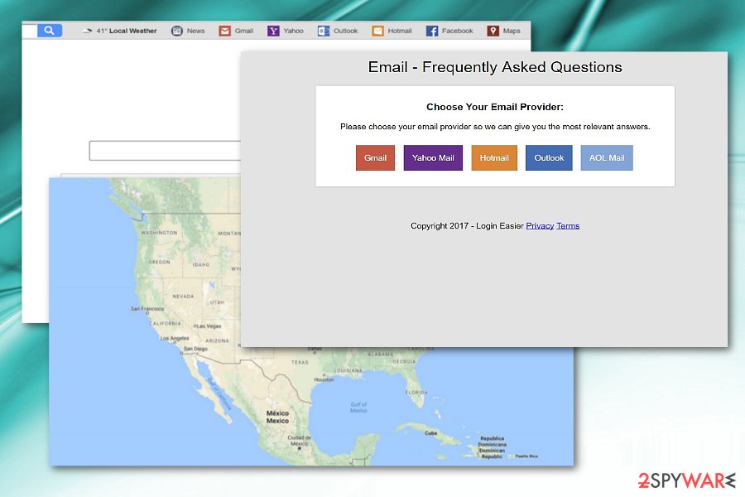The height and width of the screenshot is (497, 745).
Task: Open the News toolbar label
Action: 195,31
